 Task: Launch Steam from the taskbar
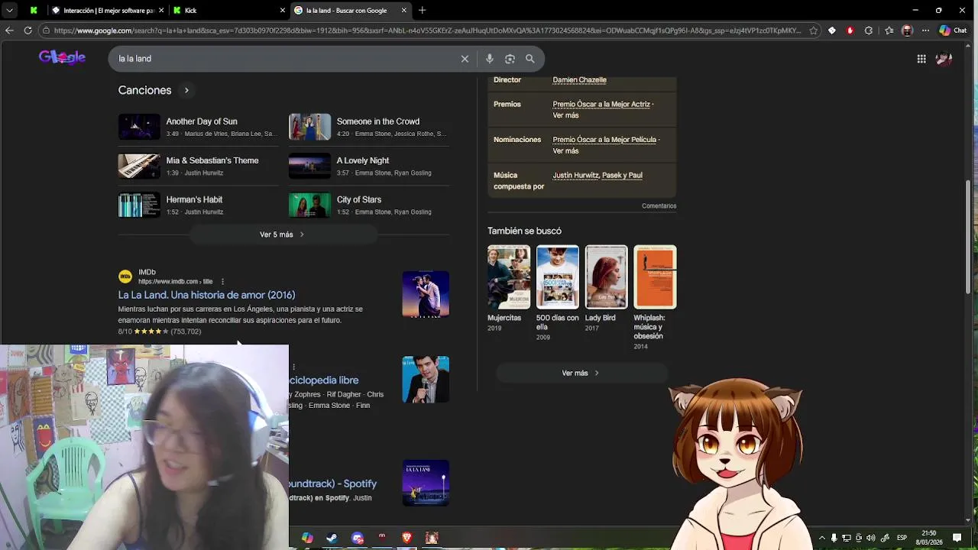(x=332, y=538)
